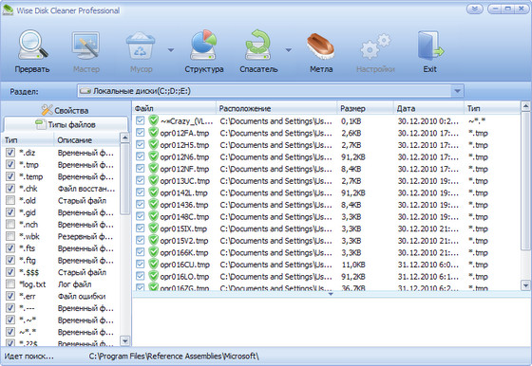The width and height of the screenshot is (532, 366).
Task: Enable the *log.txt checkbox
Action: click(10, 284)
